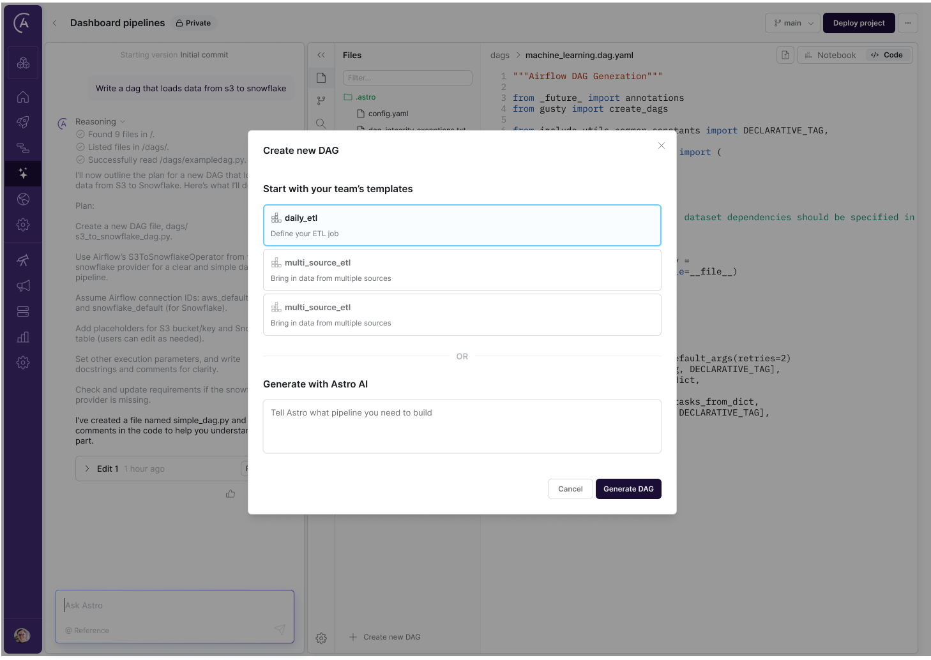The width and height of the screenshot is (931, 660).
Task: Click the dags breadcrumb
Action: [500, 56]
